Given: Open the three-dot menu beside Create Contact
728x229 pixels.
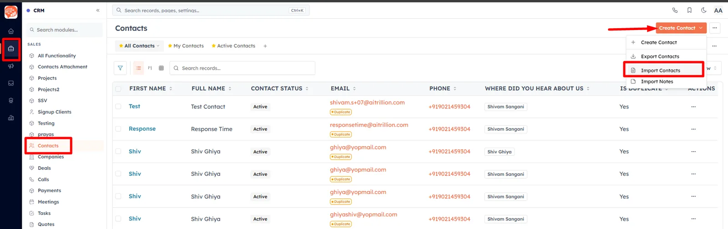Looking at the screenshot, I should [x=715, y=28].
